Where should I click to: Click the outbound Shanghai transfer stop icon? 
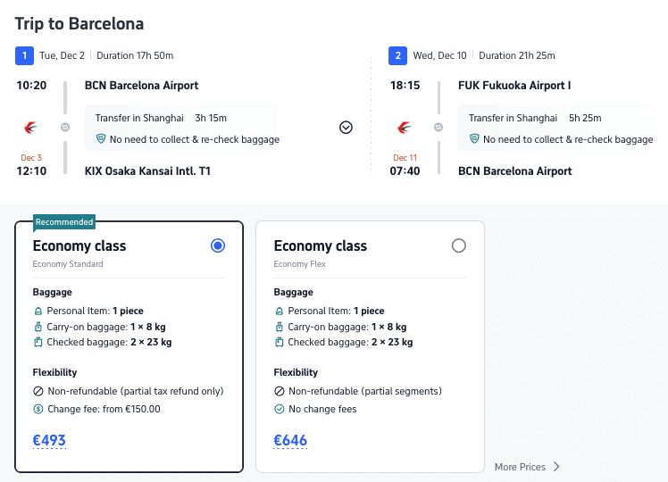(x=65, y=128)
